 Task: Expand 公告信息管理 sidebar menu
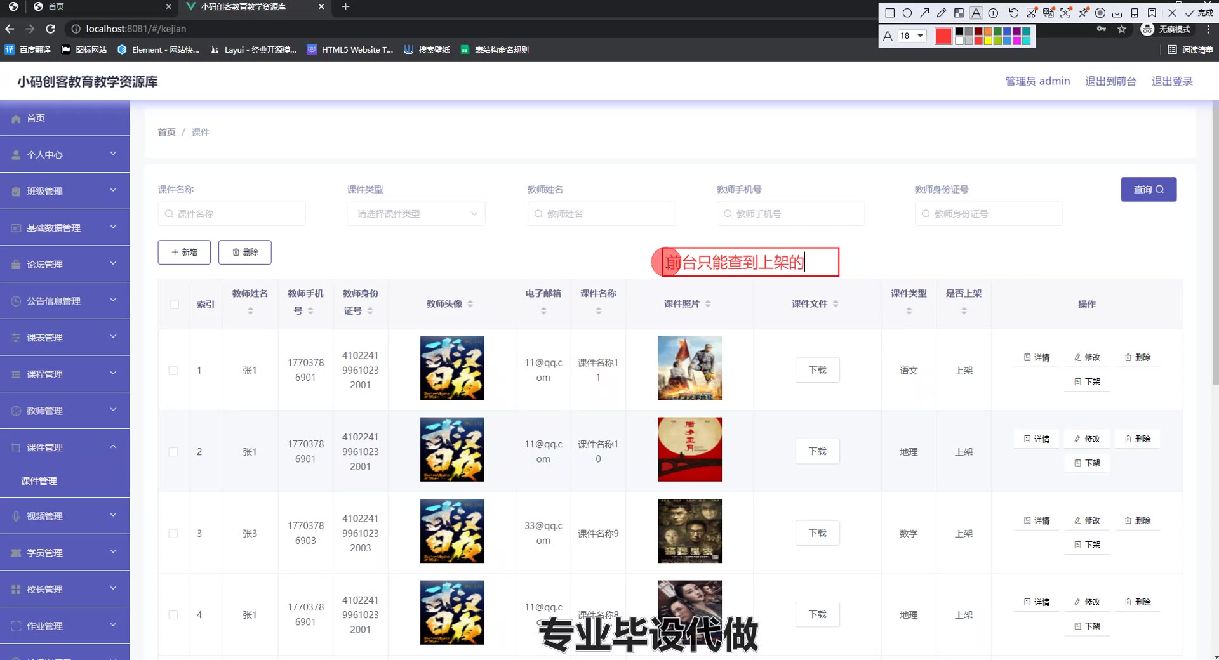click(65, 301)
